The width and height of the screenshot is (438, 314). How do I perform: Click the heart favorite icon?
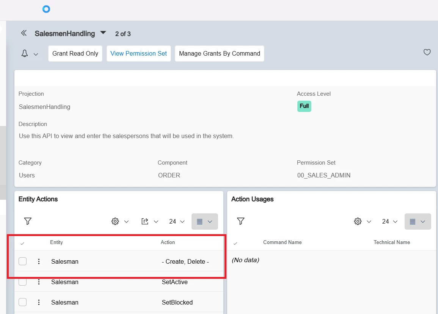pos(427,53)
